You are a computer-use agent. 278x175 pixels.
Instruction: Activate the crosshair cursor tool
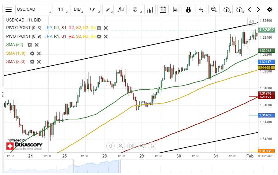click(201, 10)
